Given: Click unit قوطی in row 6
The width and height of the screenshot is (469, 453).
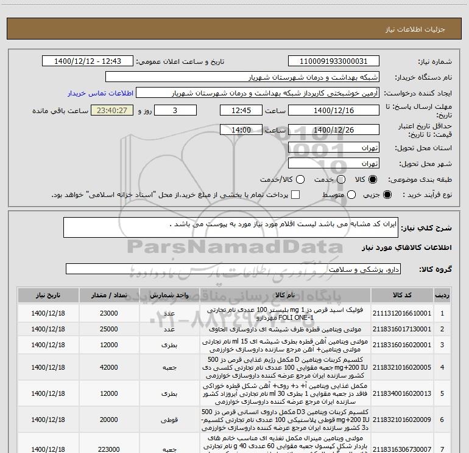Looking at the screenshot, I should 169,420.
